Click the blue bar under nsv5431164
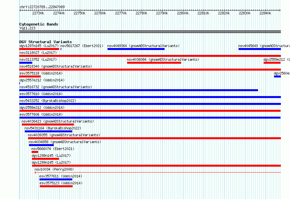The image size is (290, 199). click(49, 131)
